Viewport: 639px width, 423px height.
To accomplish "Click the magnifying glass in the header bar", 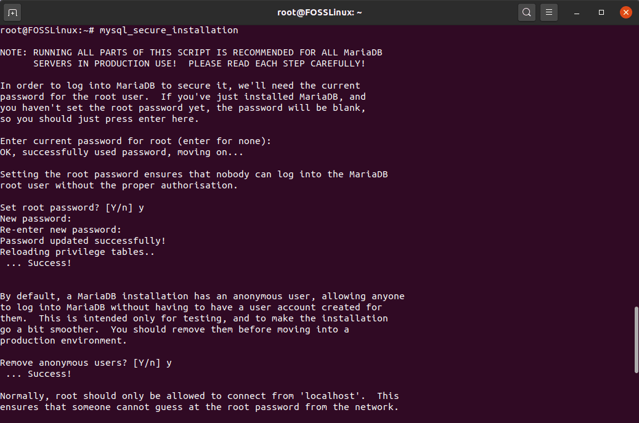I will [526, 12].
